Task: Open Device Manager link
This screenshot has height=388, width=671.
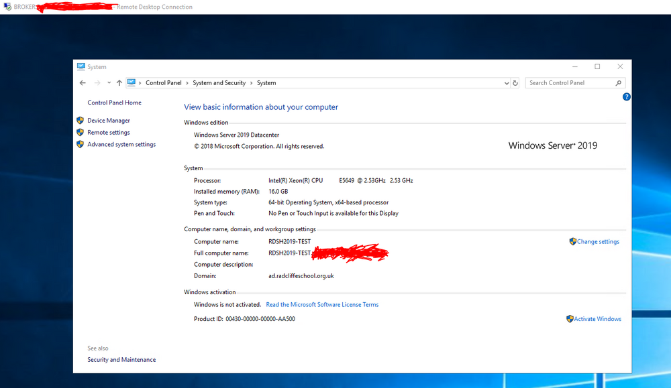Action: pos(109,121)
